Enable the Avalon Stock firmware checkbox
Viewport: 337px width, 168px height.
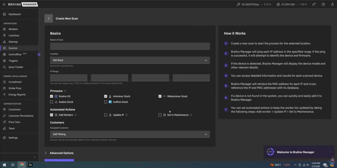52,102
